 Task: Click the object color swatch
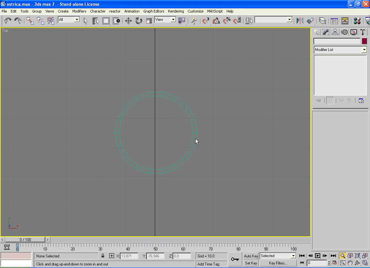coord(364,41)
